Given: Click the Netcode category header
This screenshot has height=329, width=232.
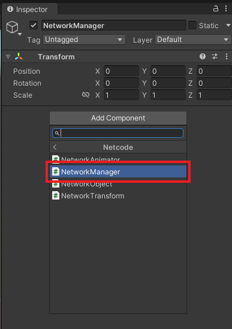Looking at the screenshot, I should pyautogui.click(x=118, y=147).
